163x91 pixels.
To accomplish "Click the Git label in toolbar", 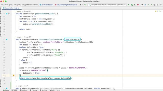I will coord(142,5).
